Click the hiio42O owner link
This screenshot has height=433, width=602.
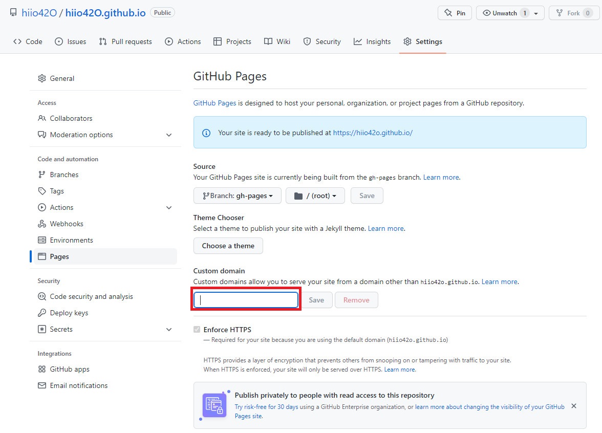click(39, 13)
